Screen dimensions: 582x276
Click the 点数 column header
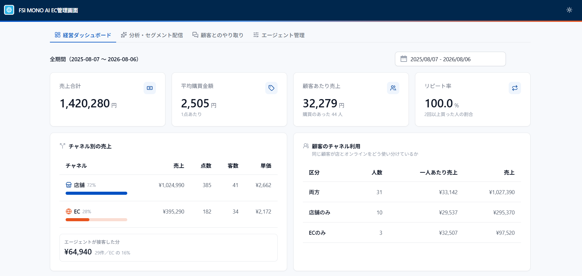206,166
